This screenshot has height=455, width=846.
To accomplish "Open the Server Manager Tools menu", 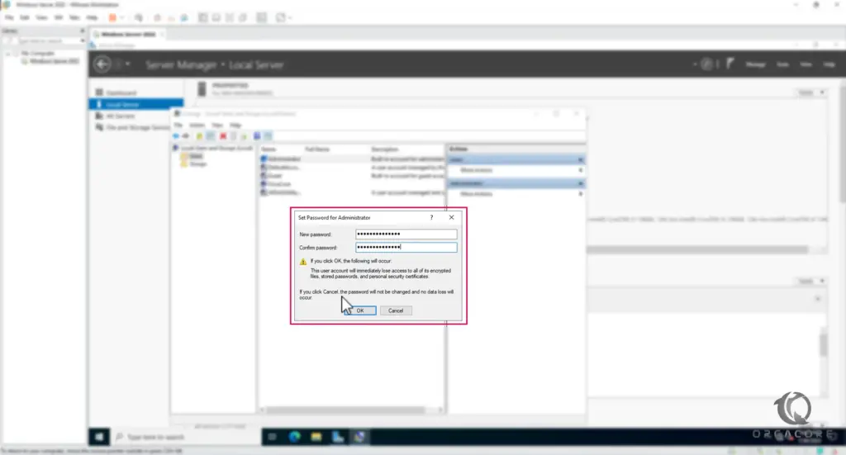I will pyautogui.click(x=781, y=64).
